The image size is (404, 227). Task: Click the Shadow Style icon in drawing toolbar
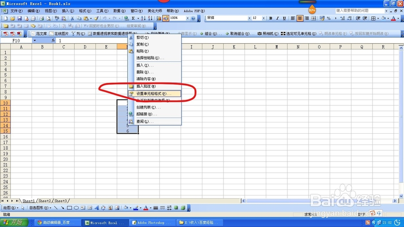[x=176, y=208]
